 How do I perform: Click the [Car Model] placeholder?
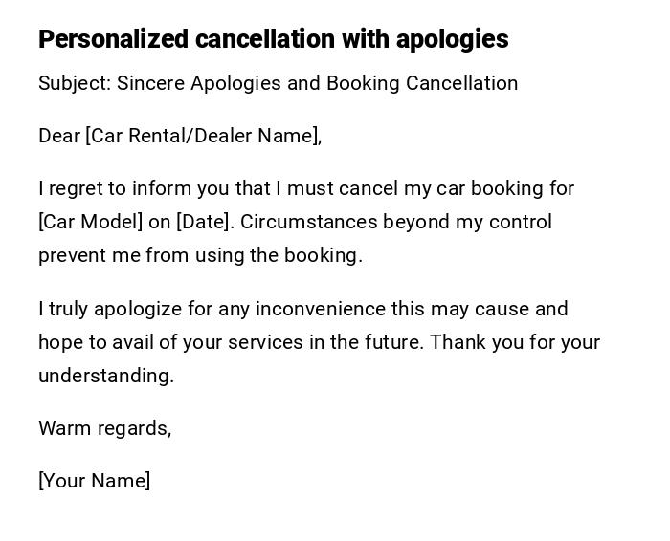91,222
